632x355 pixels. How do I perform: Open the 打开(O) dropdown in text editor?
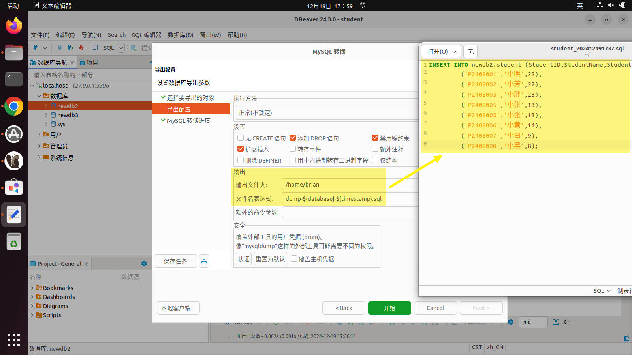[441, 52]
